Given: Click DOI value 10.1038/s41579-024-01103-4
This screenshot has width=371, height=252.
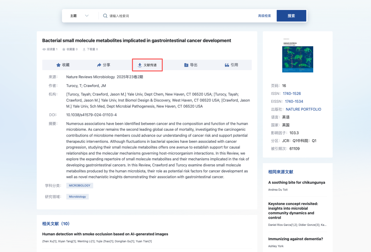Looking at the screenshot, I should click(92, 115).
